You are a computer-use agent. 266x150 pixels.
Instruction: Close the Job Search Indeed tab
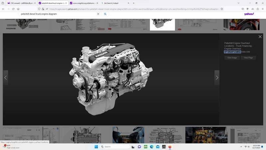pyautogui.click(x=128, y=3)
